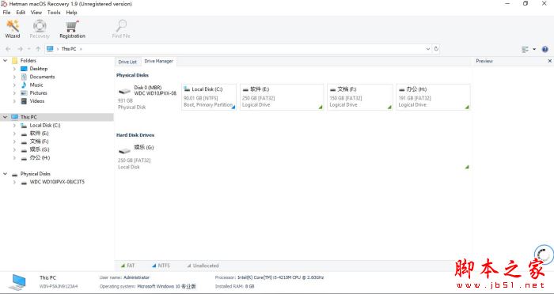Select 文档 (F:) in the tree
554x294 pixels.
[39, 141]
